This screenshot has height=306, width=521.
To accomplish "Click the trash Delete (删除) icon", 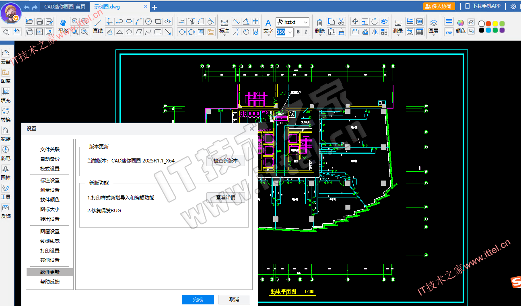I will click(x=319, y=23).
